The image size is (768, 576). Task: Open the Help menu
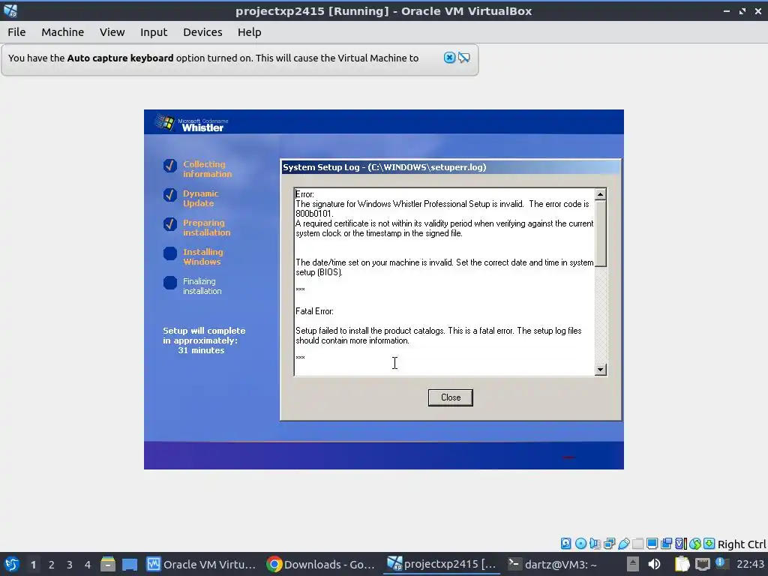click(x=249, y=32)
